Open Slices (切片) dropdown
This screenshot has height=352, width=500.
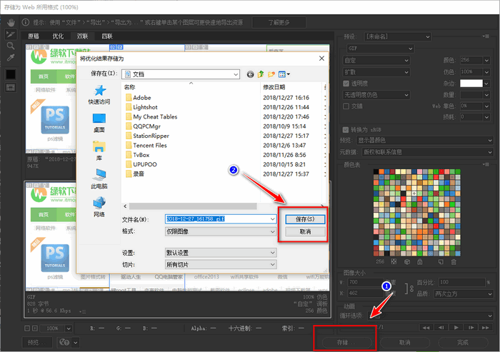tap(221, 264)
